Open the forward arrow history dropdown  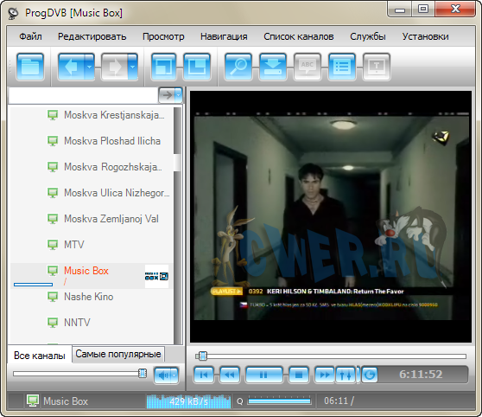132,67
